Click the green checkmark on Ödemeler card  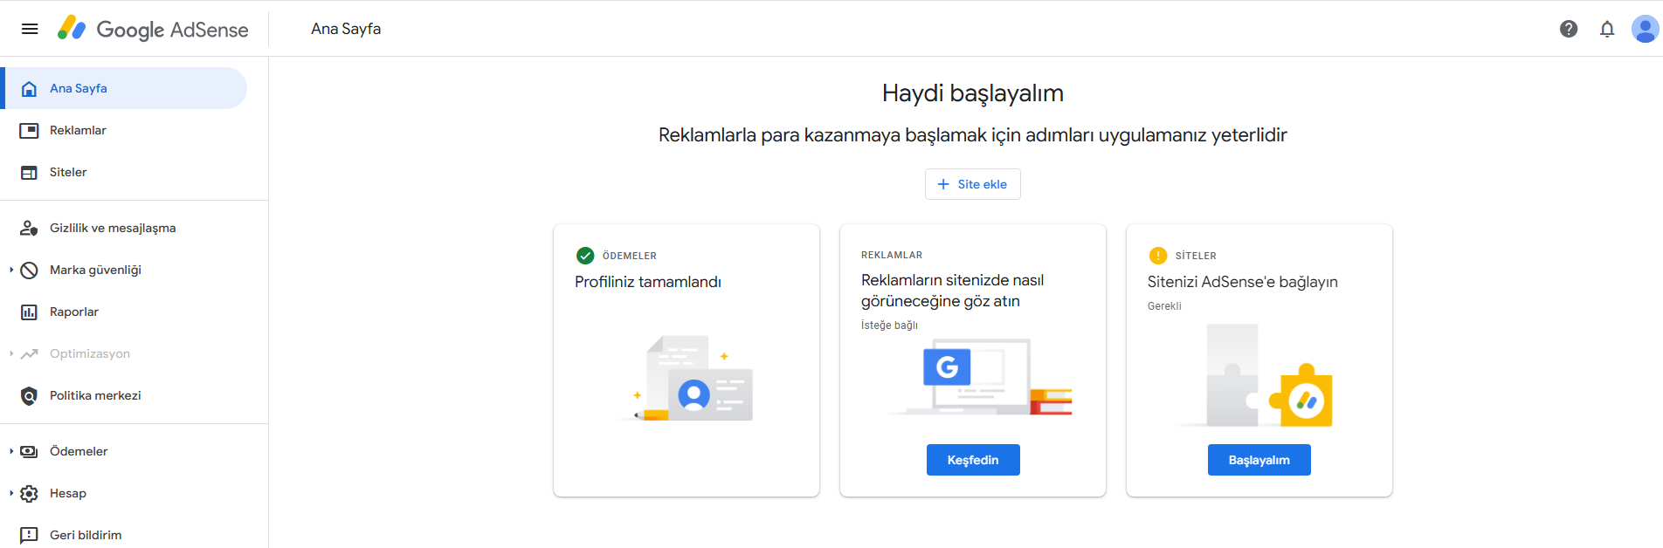point(585,256)
